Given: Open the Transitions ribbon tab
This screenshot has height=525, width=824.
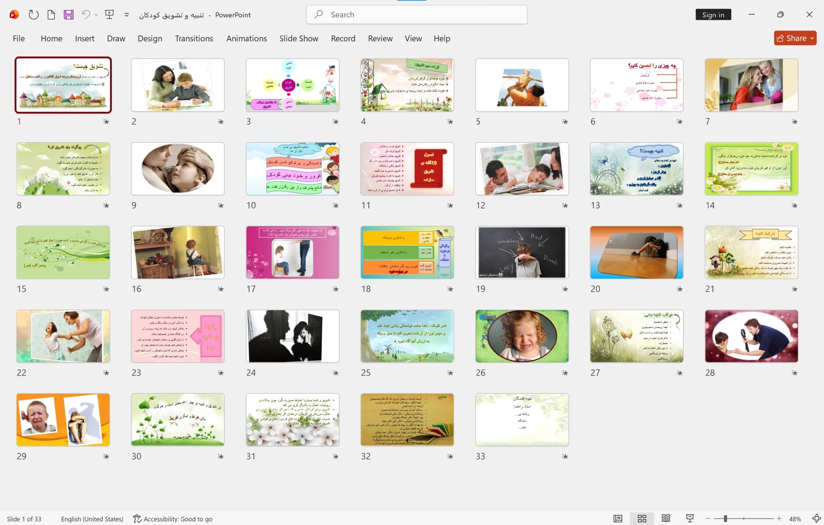Looking at the screenshot, I should (194, 38).
